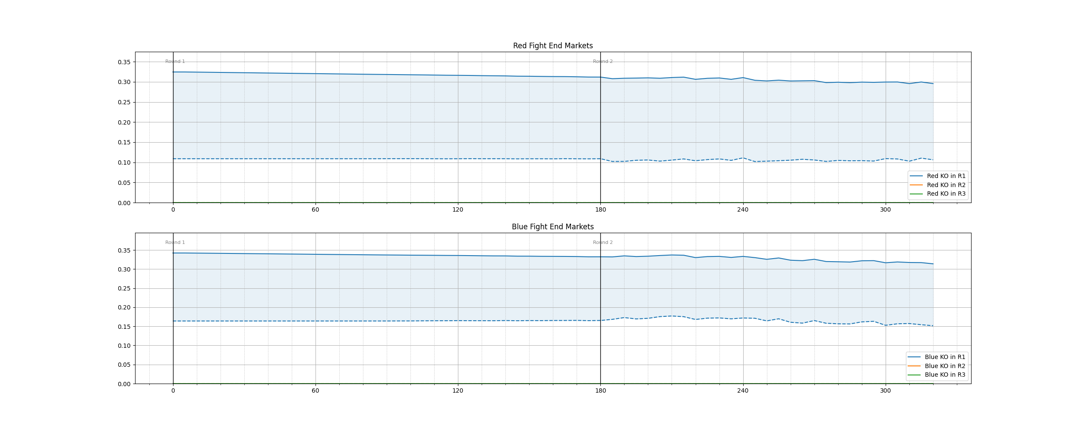Click the 300 x-axis tick label under the Blue chart
This screenshot has height=431, width=1079.
point(885,391)
